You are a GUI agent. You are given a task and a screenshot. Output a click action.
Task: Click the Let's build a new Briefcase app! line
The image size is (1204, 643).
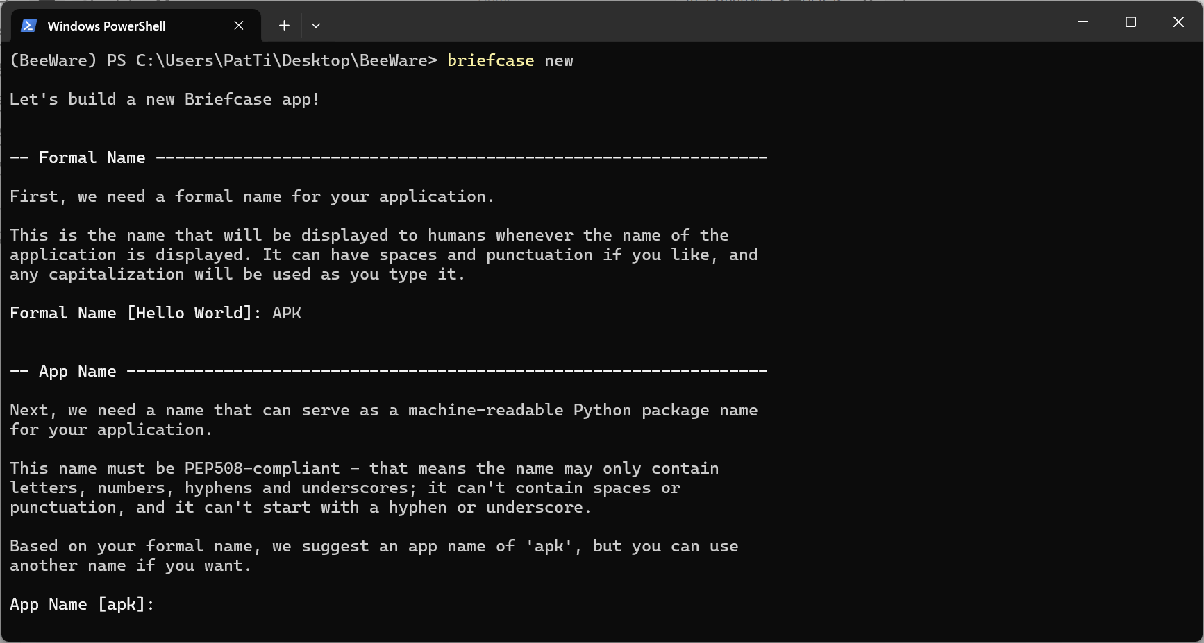pyautogui.click(x=165, y=99)
